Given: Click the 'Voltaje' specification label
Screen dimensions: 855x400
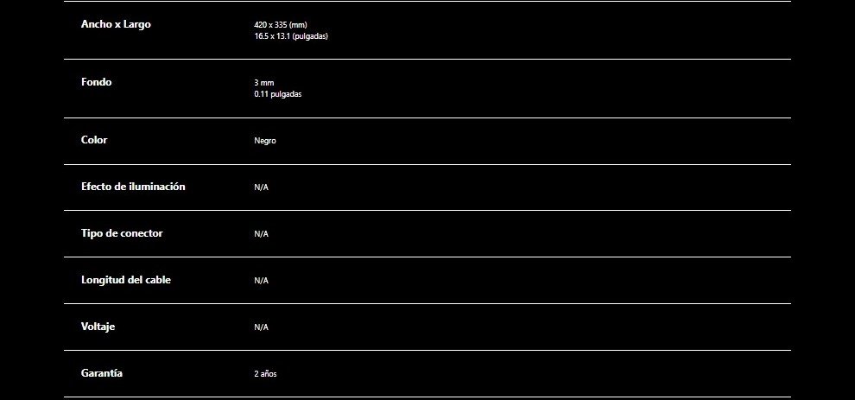Looking at the screenshot, I should [x=98, y=327].
